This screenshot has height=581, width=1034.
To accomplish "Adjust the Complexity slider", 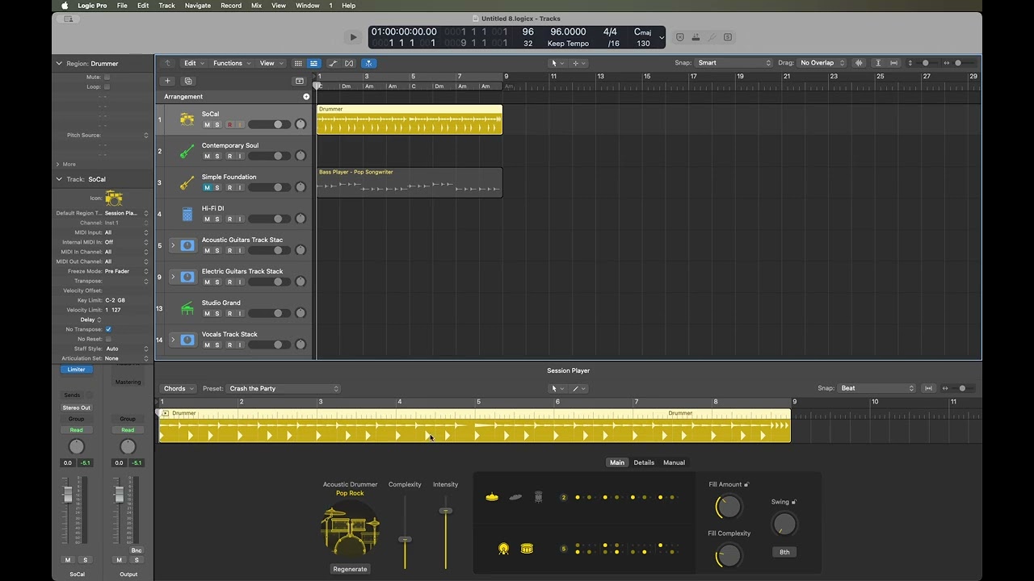I will 405,539.
